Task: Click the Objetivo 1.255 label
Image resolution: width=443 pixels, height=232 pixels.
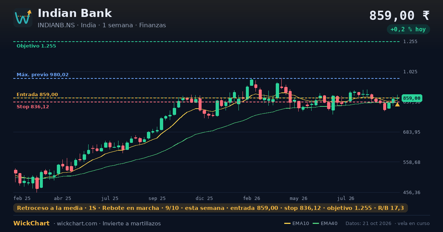Action: tap(36, 46)
